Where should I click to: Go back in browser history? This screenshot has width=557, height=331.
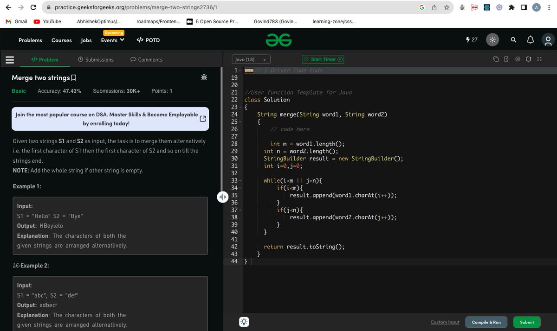tap(8, 7)
